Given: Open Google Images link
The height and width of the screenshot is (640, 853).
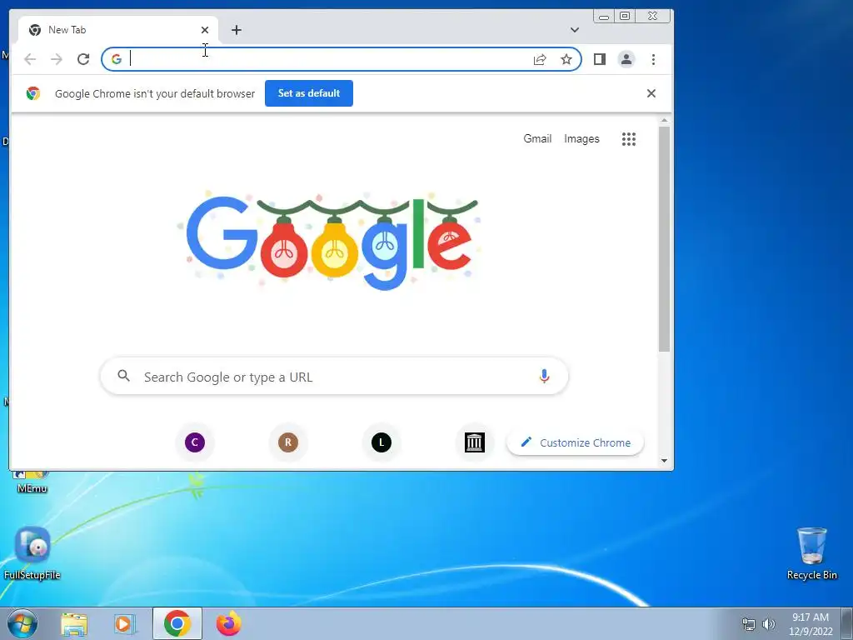Looking at the screenshot, I should [581, 139].
